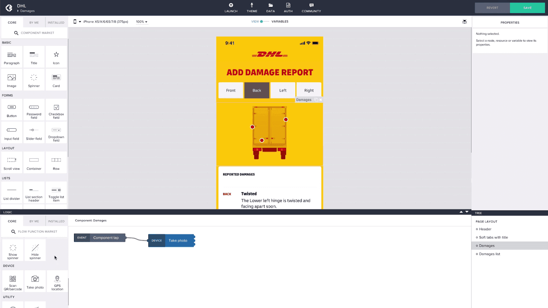
Task: Click the Twisted damage report entry
Action: pos(270,200)
